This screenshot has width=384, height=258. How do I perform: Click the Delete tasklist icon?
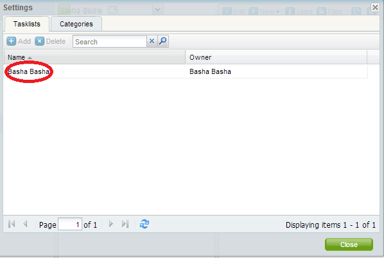(39, 41)
